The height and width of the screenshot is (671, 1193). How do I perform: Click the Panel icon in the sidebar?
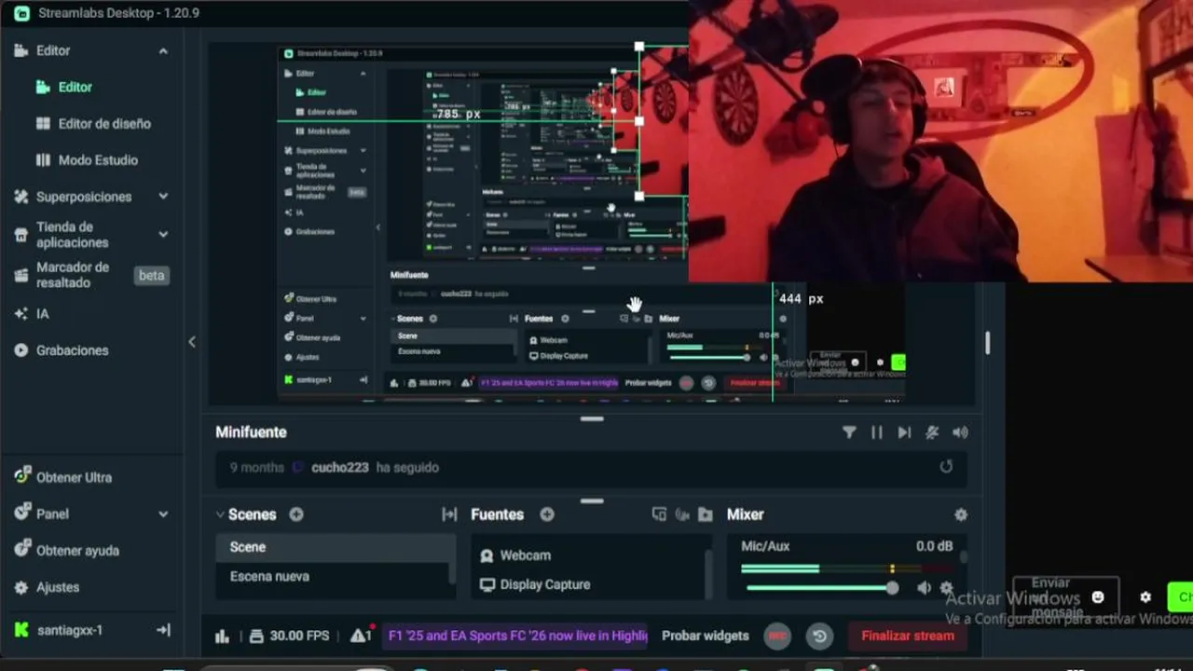coord(22,513)
